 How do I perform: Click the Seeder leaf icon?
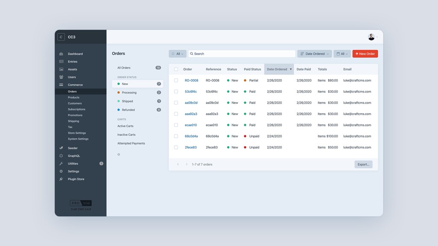[x=61, y=148]
